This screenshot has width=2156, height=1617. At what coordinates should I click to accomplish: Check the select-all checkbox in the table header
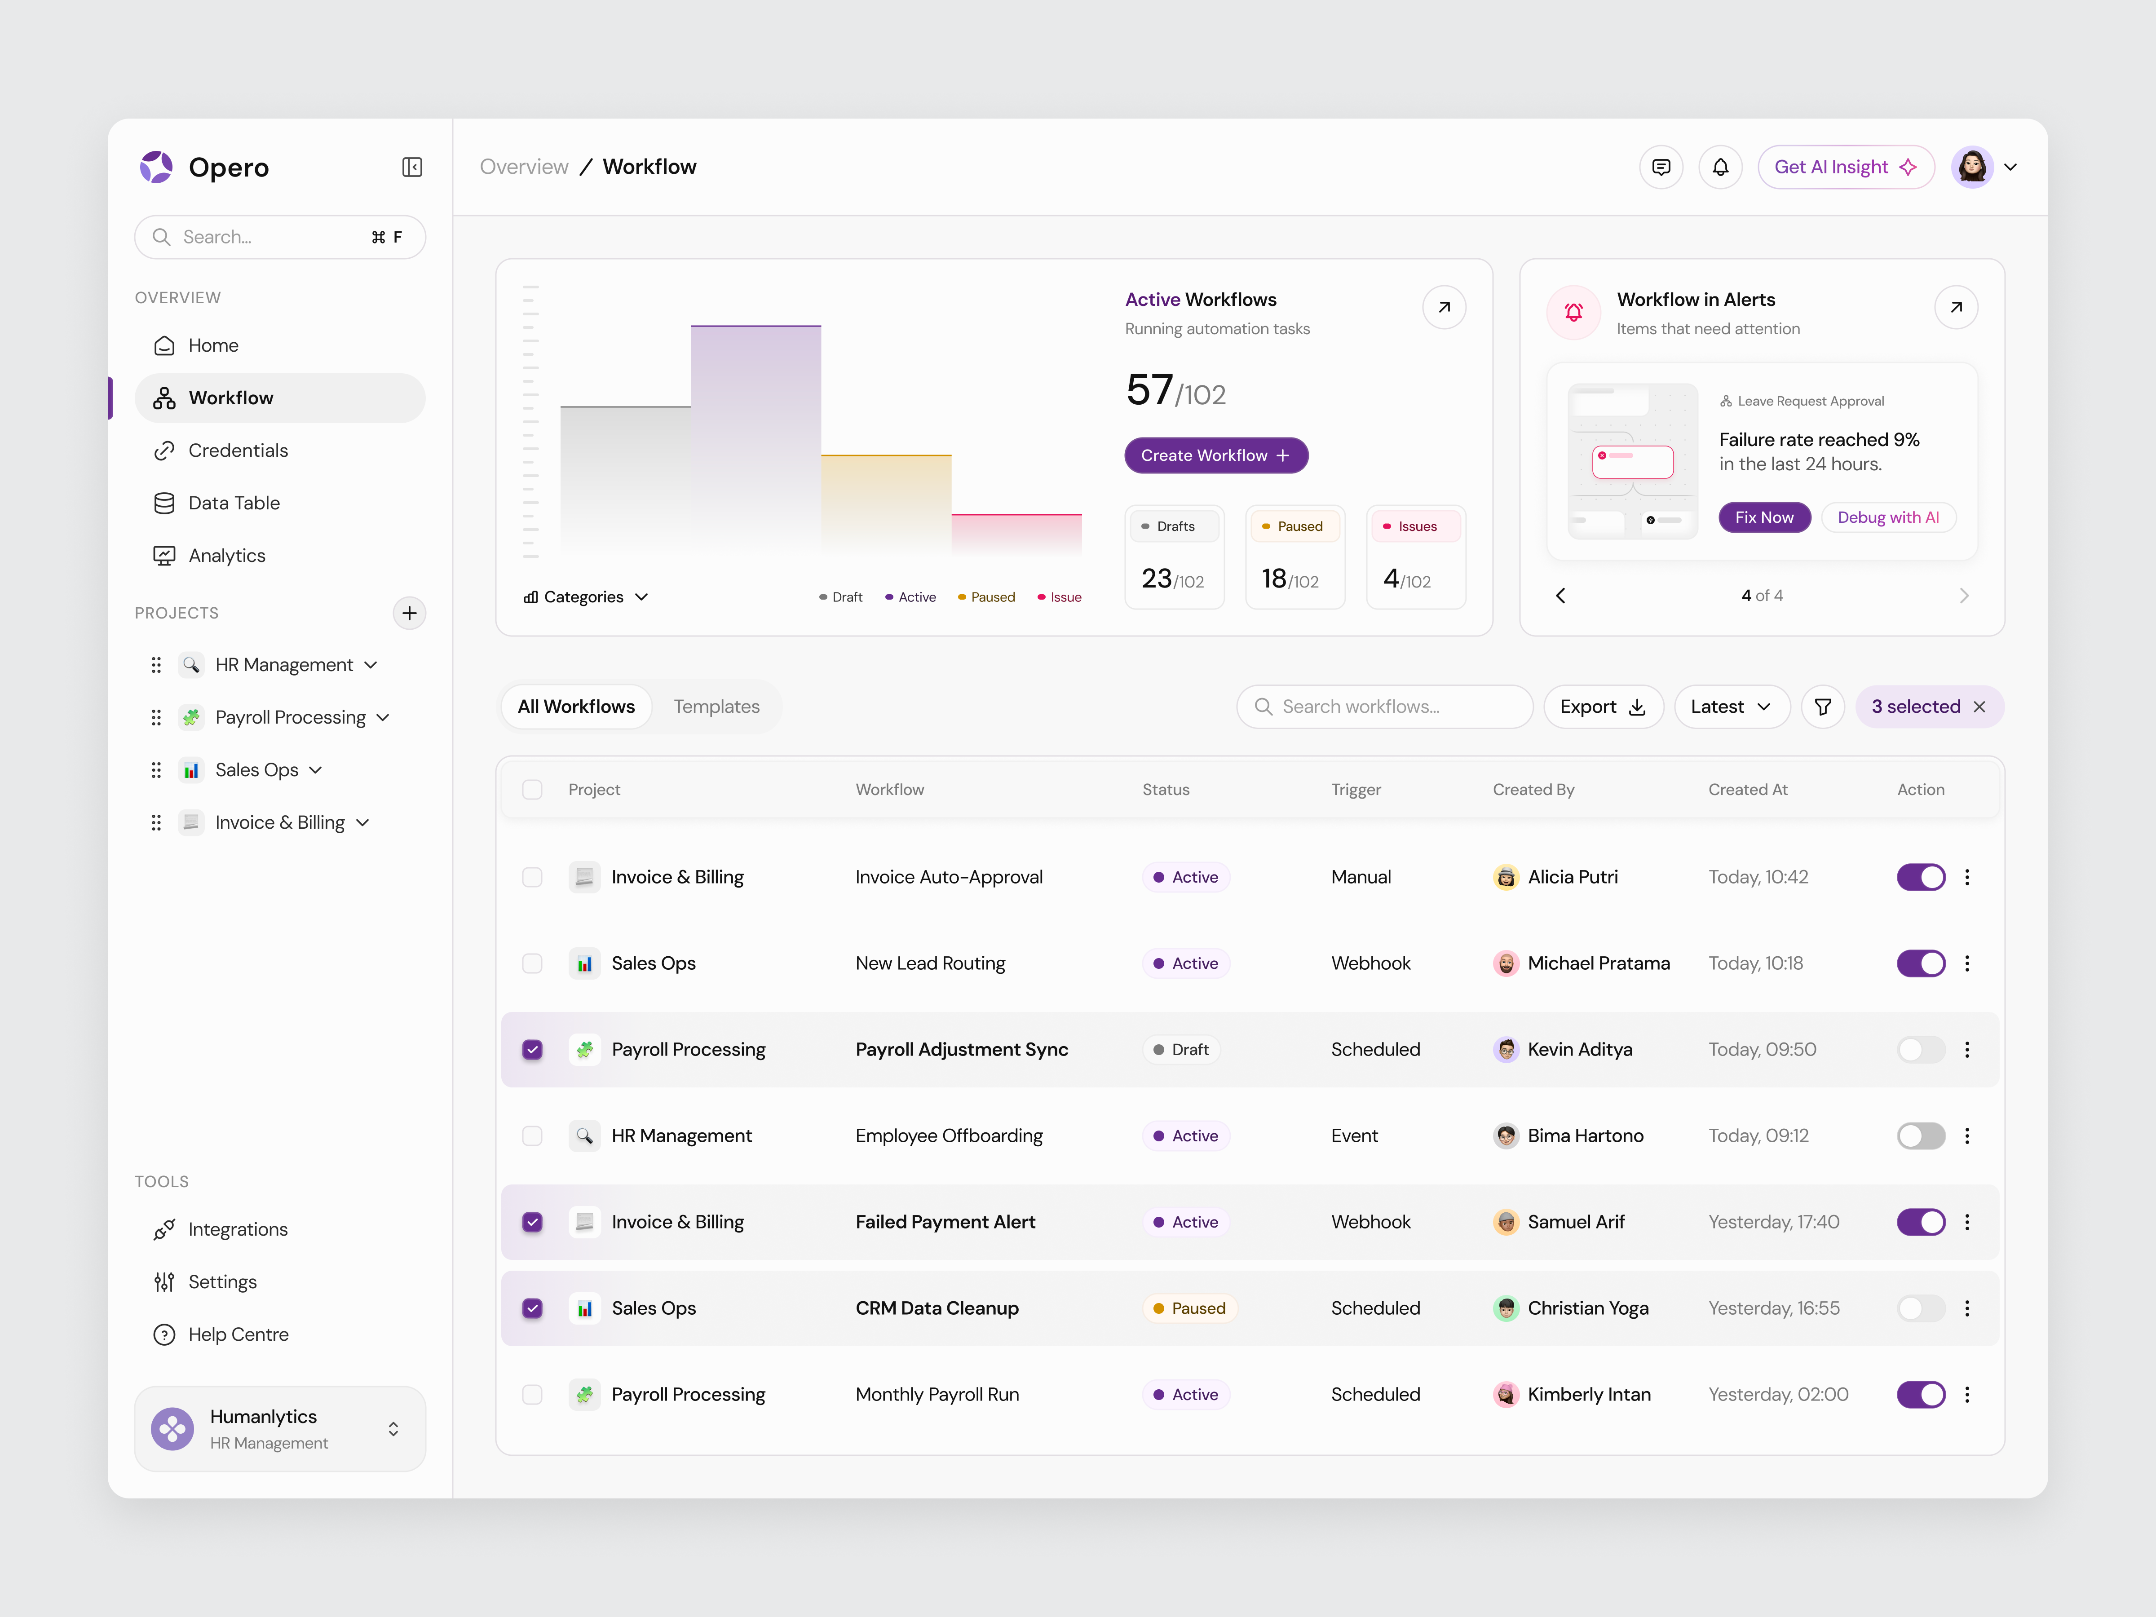(x=532, y=790)
